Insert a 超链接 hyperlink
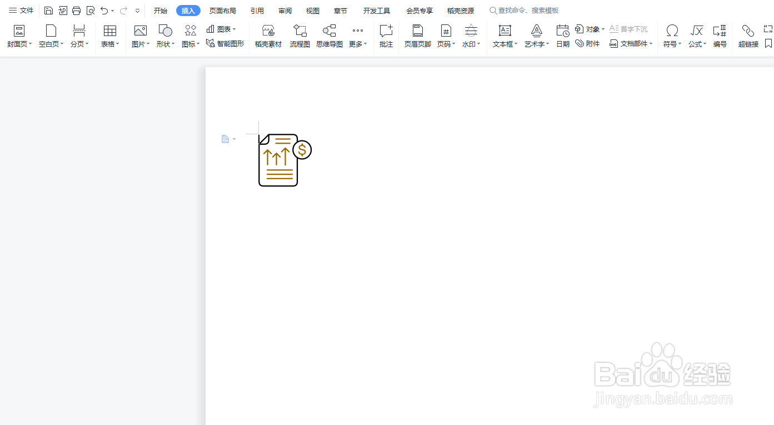774x425 pixels. pyautogui.click(x=748, y=36)
